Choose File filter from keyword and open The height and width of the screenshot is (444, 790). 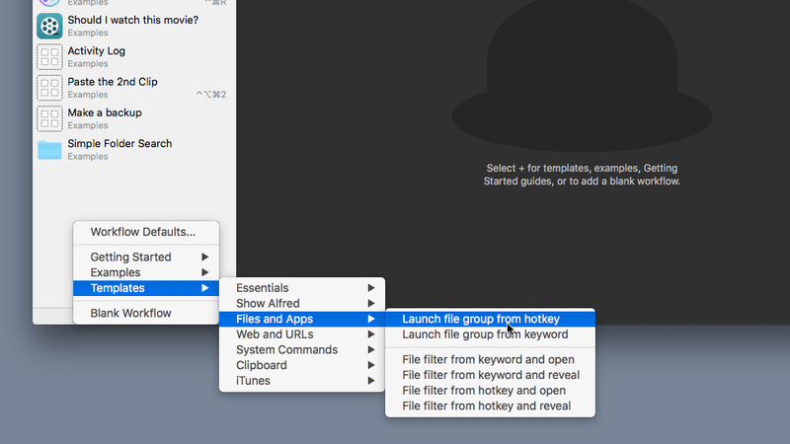[490, 359]
